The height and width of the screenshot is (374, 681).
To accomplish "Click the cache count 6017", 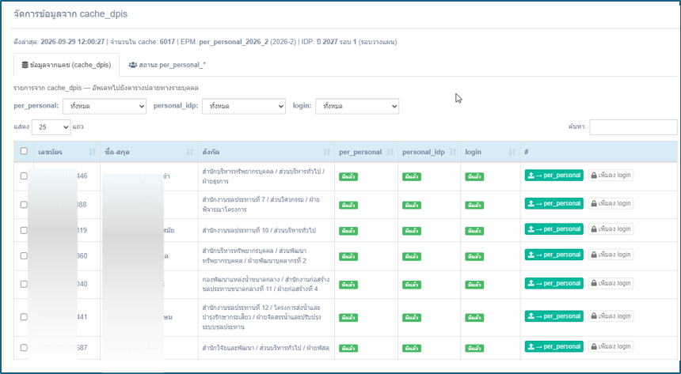I will [167, 42].
